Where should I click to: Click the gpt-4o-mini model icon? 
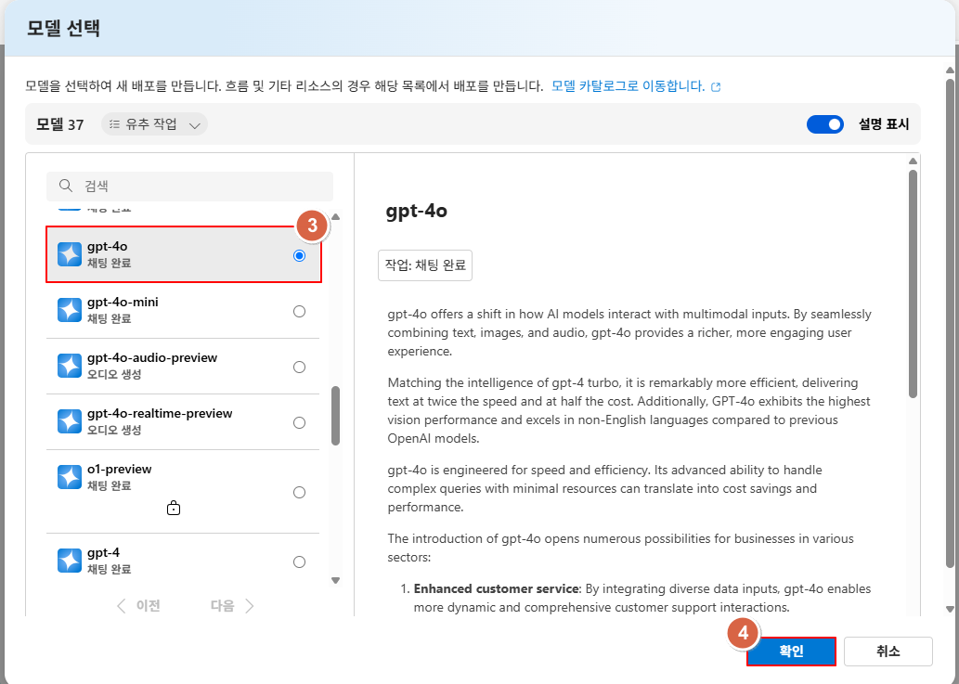(x=69, y=310)
